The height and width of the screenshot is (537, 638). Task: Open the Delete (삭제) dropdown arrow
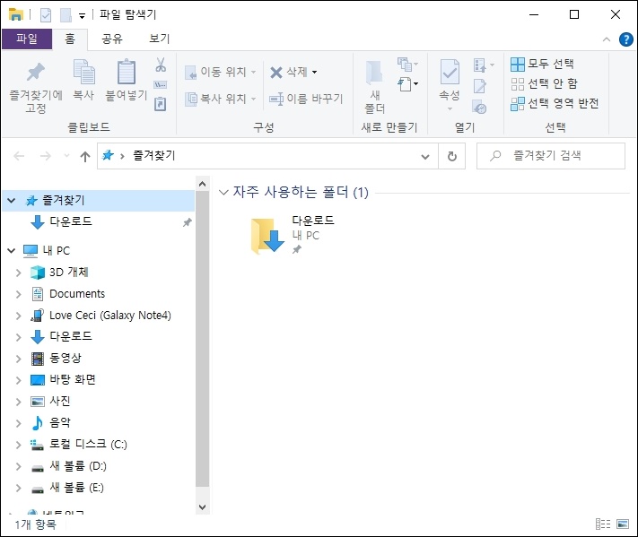coord(315,73)
